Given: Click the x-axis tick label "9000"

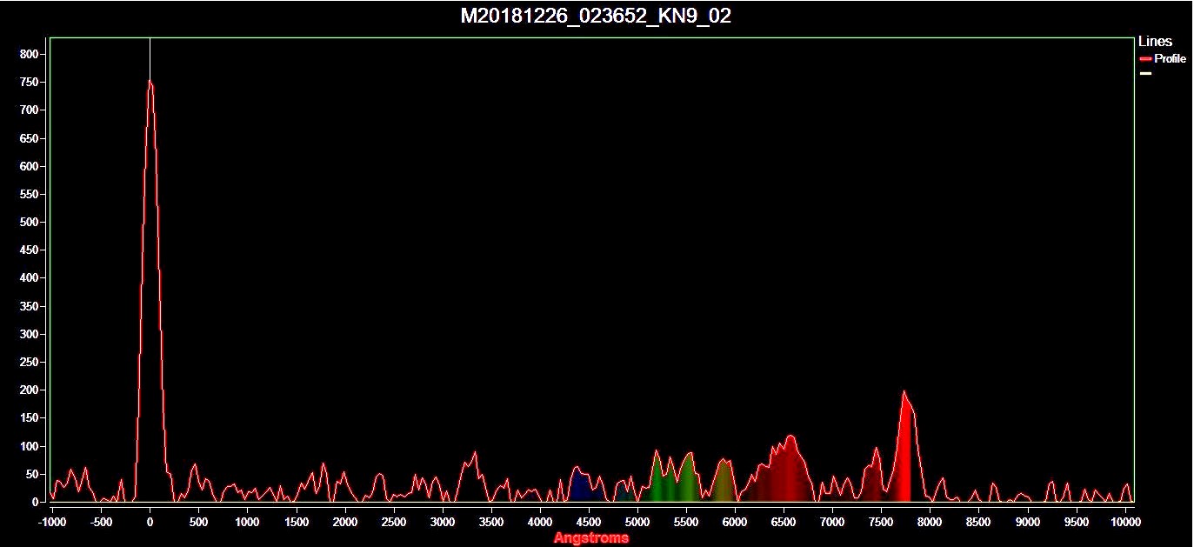Looking at the screenshot, I should point(1027,522).
